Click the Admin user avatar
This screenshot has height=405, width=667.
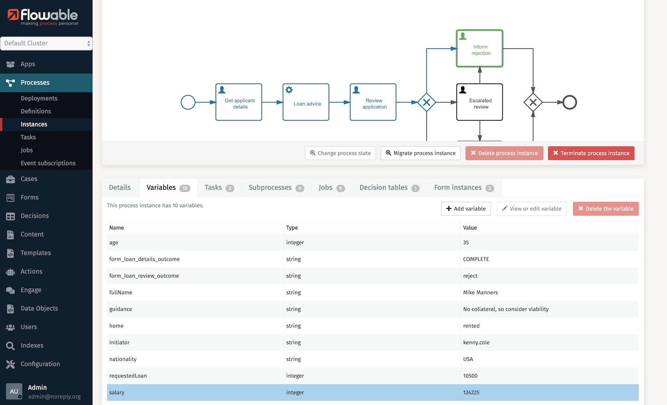tap(14, 391)
